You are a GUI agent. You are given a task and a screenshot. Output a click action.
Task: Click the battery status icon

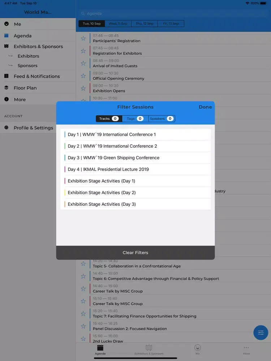tap(263, 3)
